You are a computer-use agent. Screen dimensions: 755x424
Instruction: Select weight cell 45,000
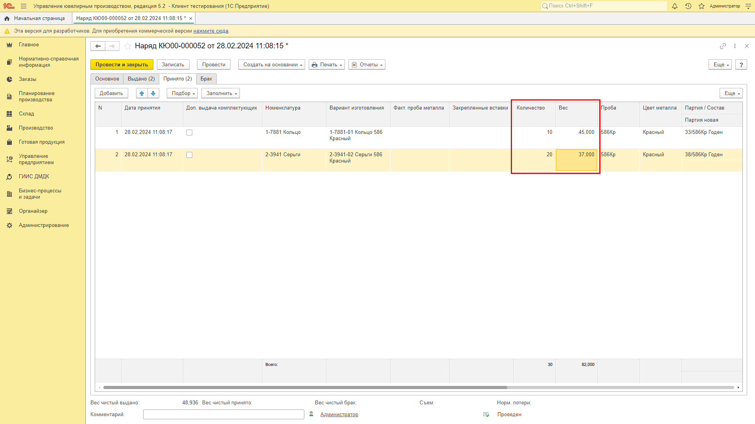click(576, 137)
